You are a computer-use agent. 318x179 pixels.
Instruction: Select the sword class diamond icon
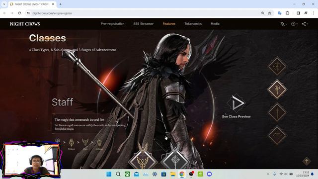click(x=277, y=112)
